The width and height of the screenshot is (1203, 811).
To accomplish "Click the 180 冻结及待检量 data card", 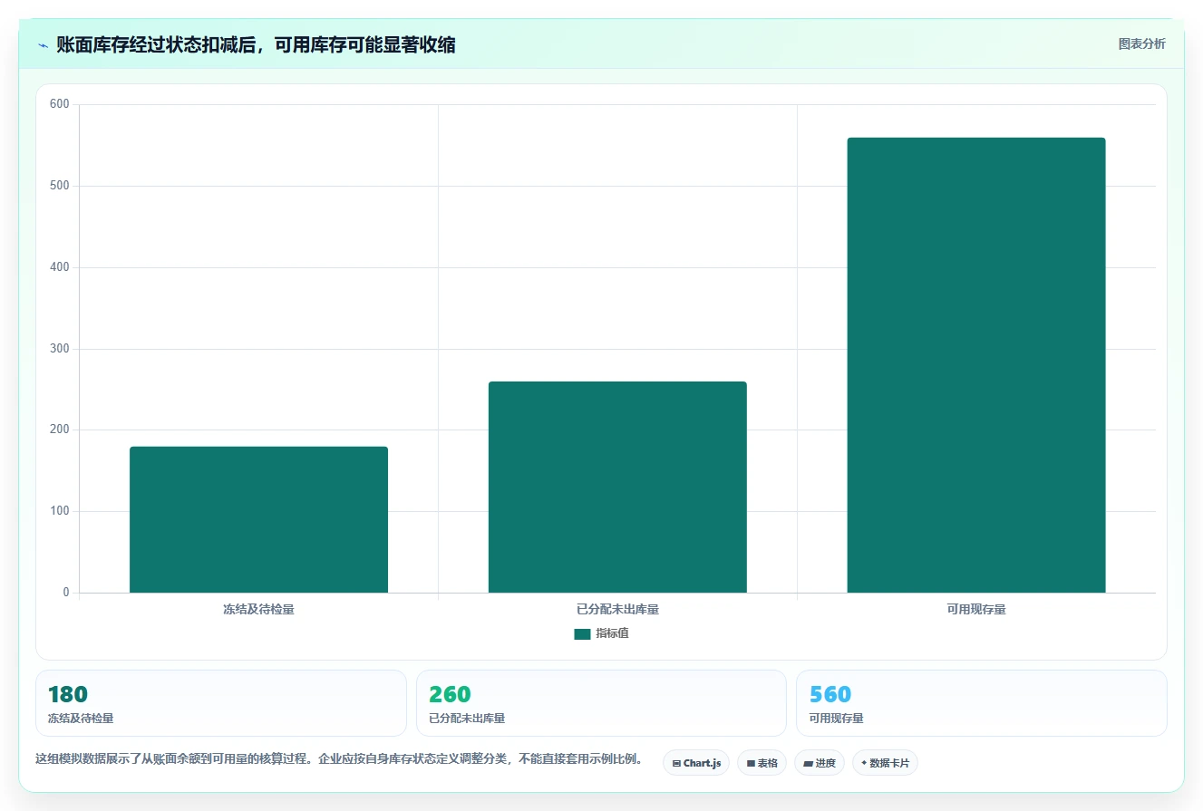I will click(221, 703).
